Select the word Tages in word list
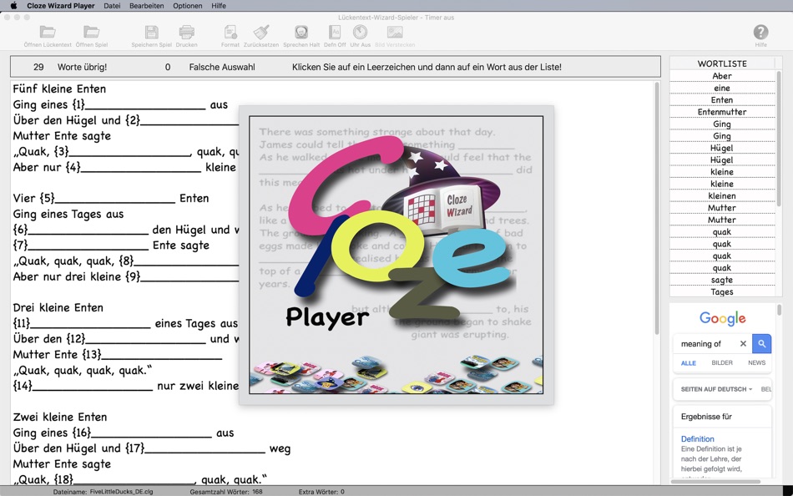Screen dimensions: 793x496 coord(722,292)
